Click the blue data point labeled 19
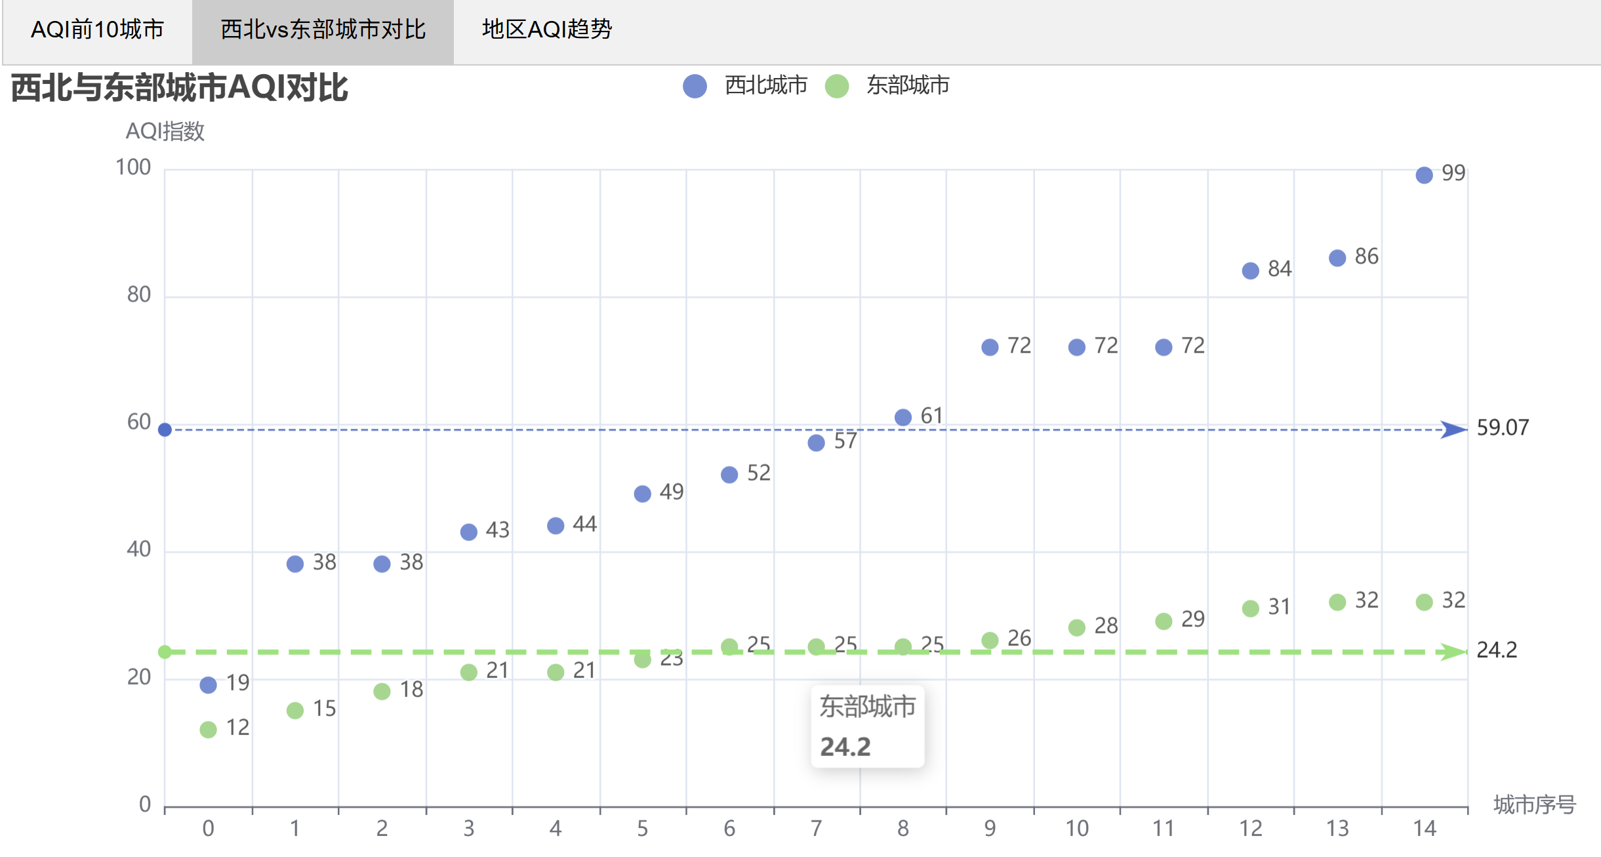 (x=208, y=685)
